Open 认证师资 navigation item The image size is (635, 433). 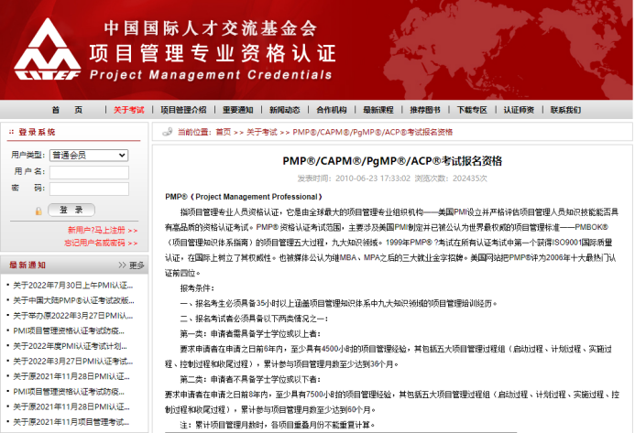tap(519, 110)
